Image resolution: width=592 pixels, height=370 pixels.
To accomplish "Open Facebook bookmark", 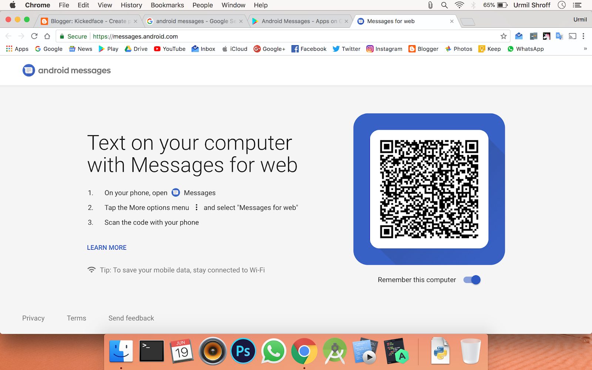I will (309, 49).
